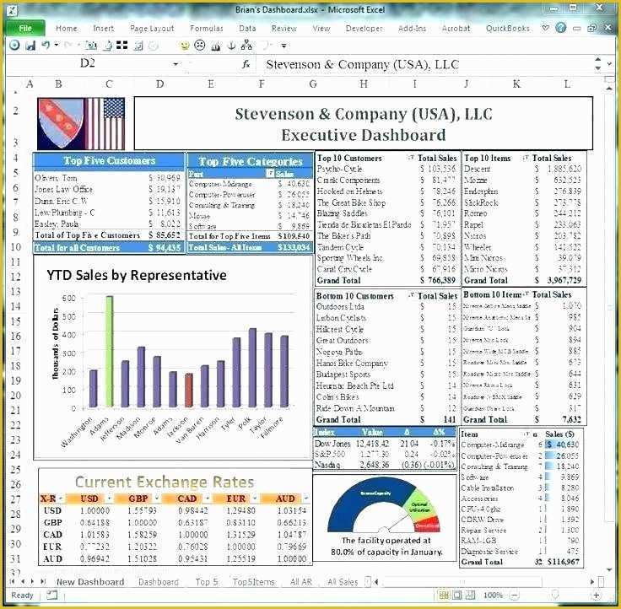Viewport: 621px width, 609px height.
Task: Switch to the Dashboard sheet tab
Action: (159, 582)
